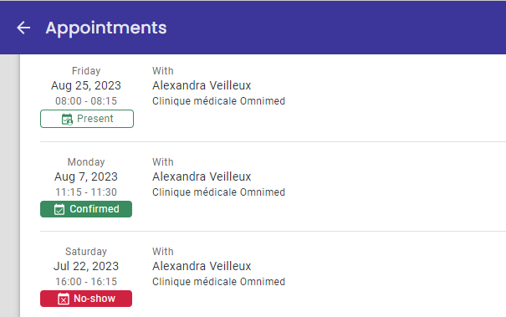Click the Appointments page title
This screenshot has height=317, width=506.
coord(106,28)
